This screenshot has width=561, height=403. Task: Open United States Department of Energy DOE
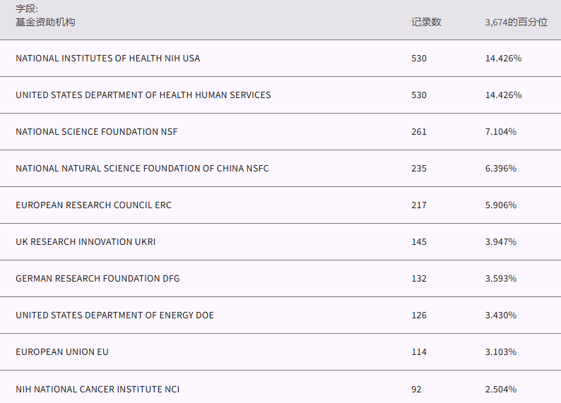click(114, 315)
